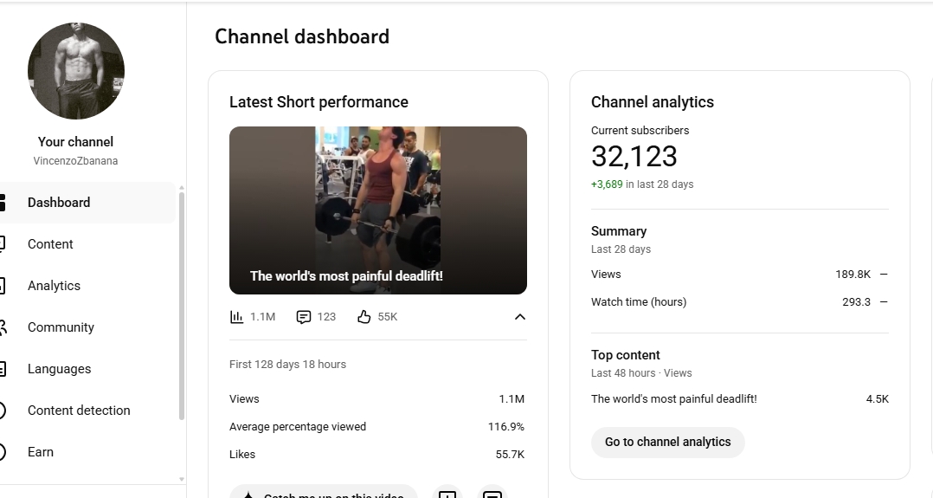Click the subscriber count 32,123
933x498 pixels.
[634, 156]
